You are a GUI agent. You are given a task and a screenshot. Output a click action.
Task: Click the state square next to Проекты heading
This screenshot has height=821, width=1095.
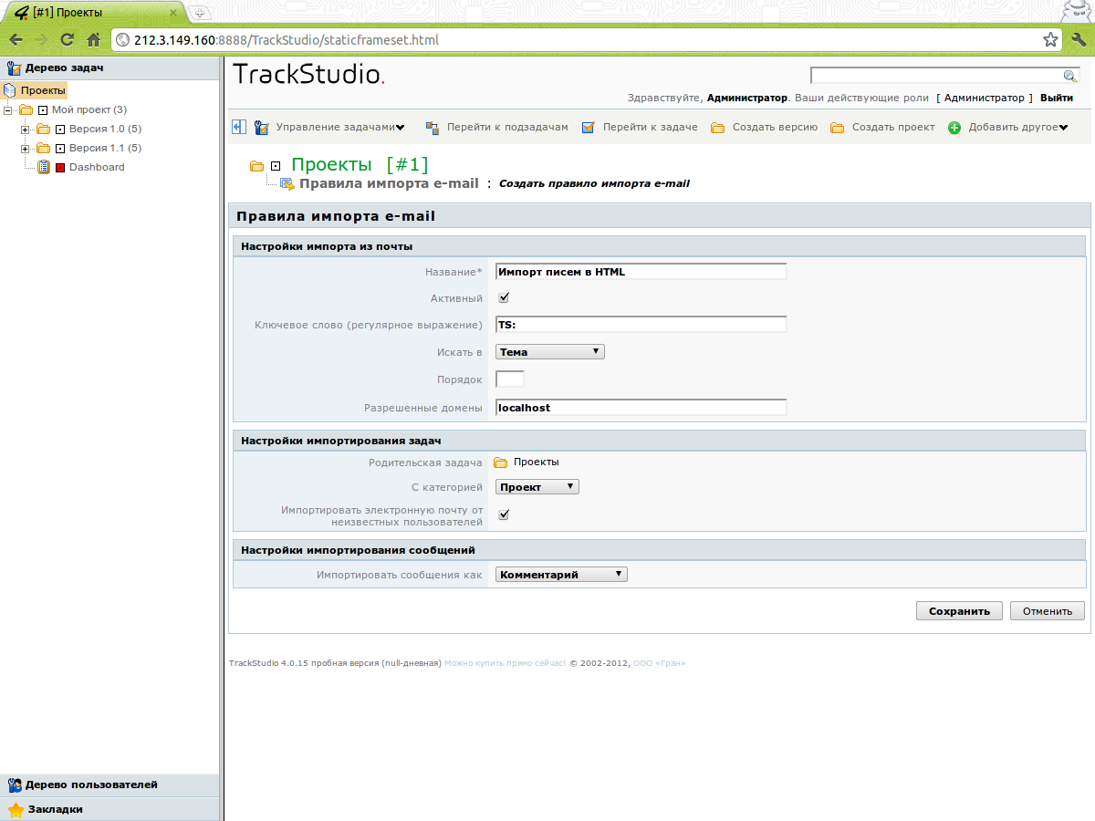tap(276, 166)
